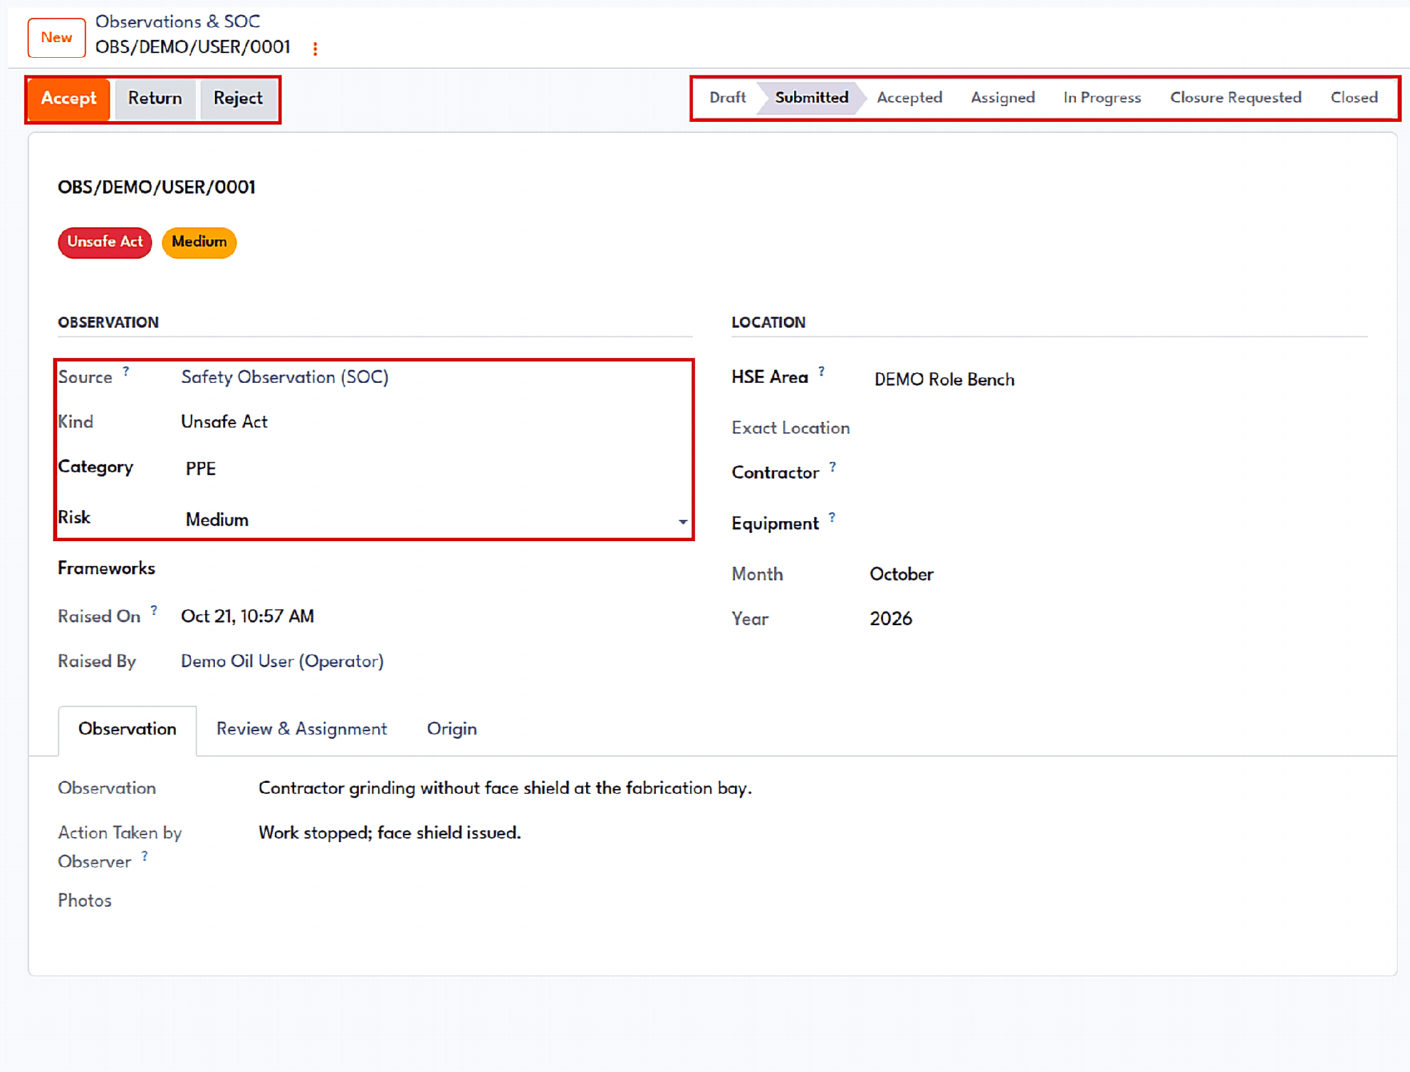
Task: Select the In Progress status stage
Action: (1102, 98)
